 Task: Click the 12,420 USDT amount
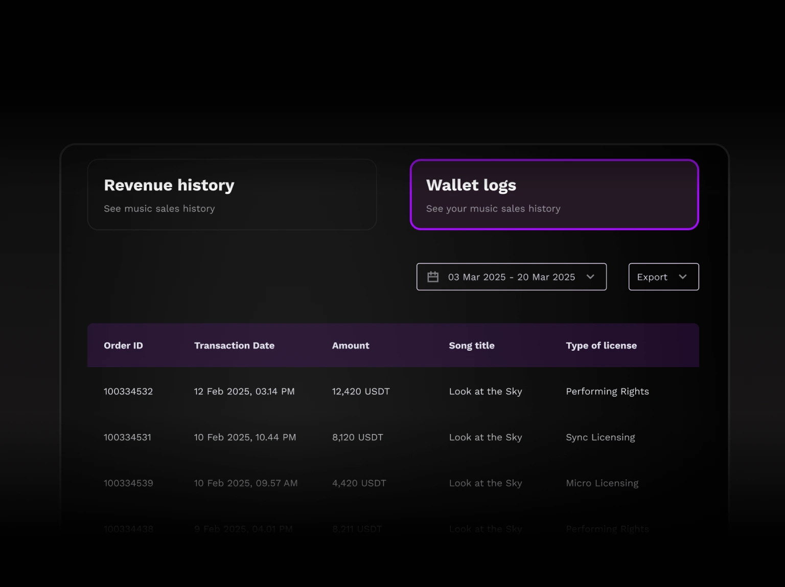coord(361,392)
